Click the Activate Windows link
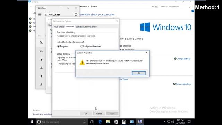This screenshot has height=125, width=222. 183,84
